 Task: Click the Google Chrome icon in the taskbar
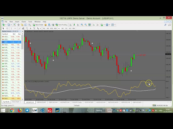coord(12,110)
